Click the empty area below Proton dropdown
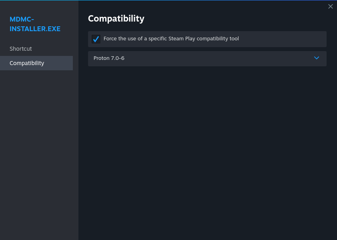 coord(207,152)
